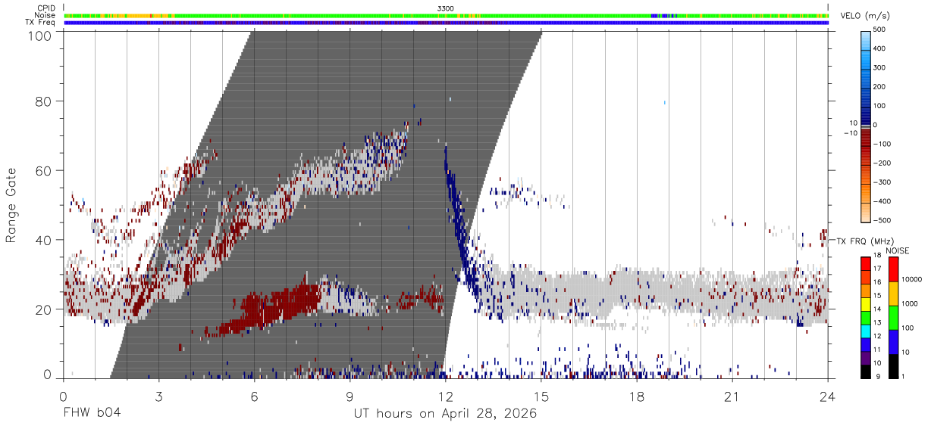This screenshot has width=931, height=429.
Task: Click the blue TX Freq strip above plot
Action: coord(446,23)
